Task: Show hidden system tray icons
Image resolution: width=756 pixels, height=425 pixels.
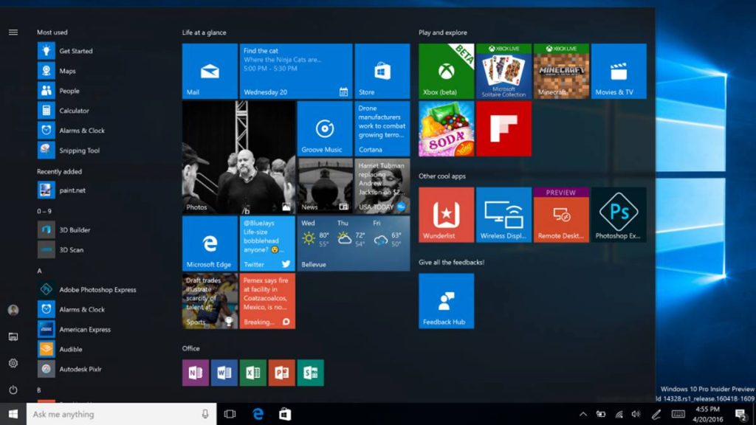Action: (x=583, y=414)
